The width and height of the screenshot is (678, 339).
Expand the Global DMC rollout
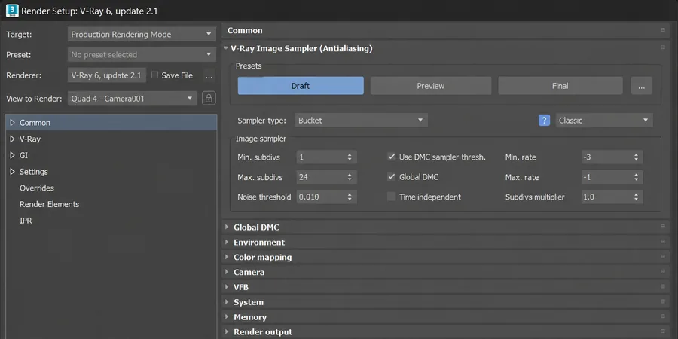click(x=227, y=227)
